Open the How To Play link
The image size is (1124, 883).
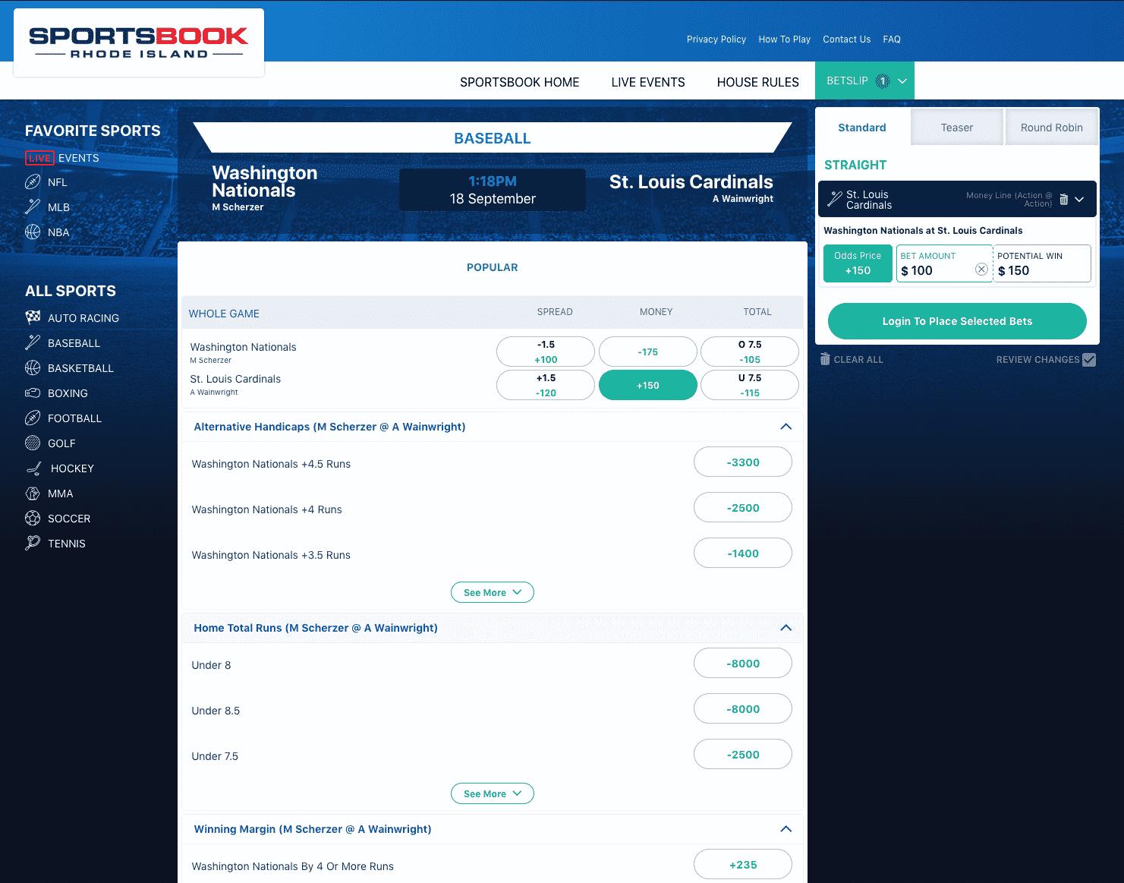click(x=785, y=39)
